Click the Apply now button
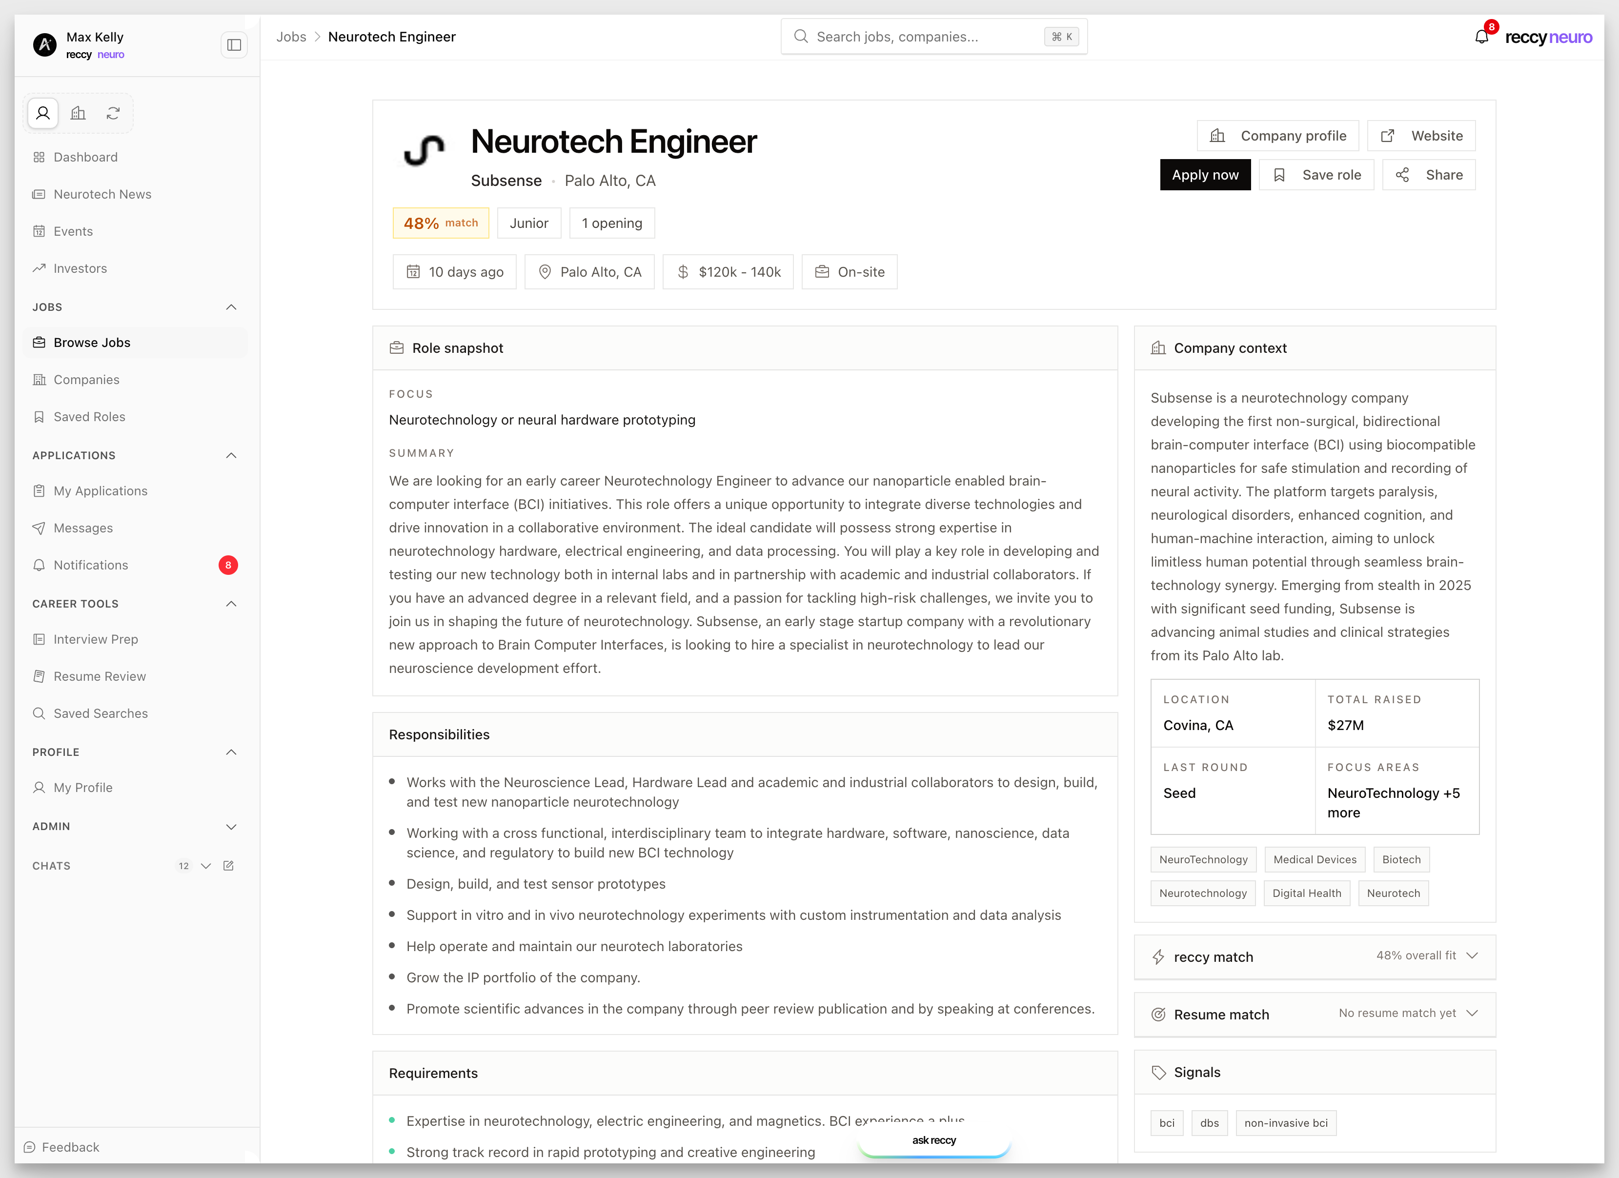Image resolution: width=1619 pixels, height=1178 pixels. 1205,174
